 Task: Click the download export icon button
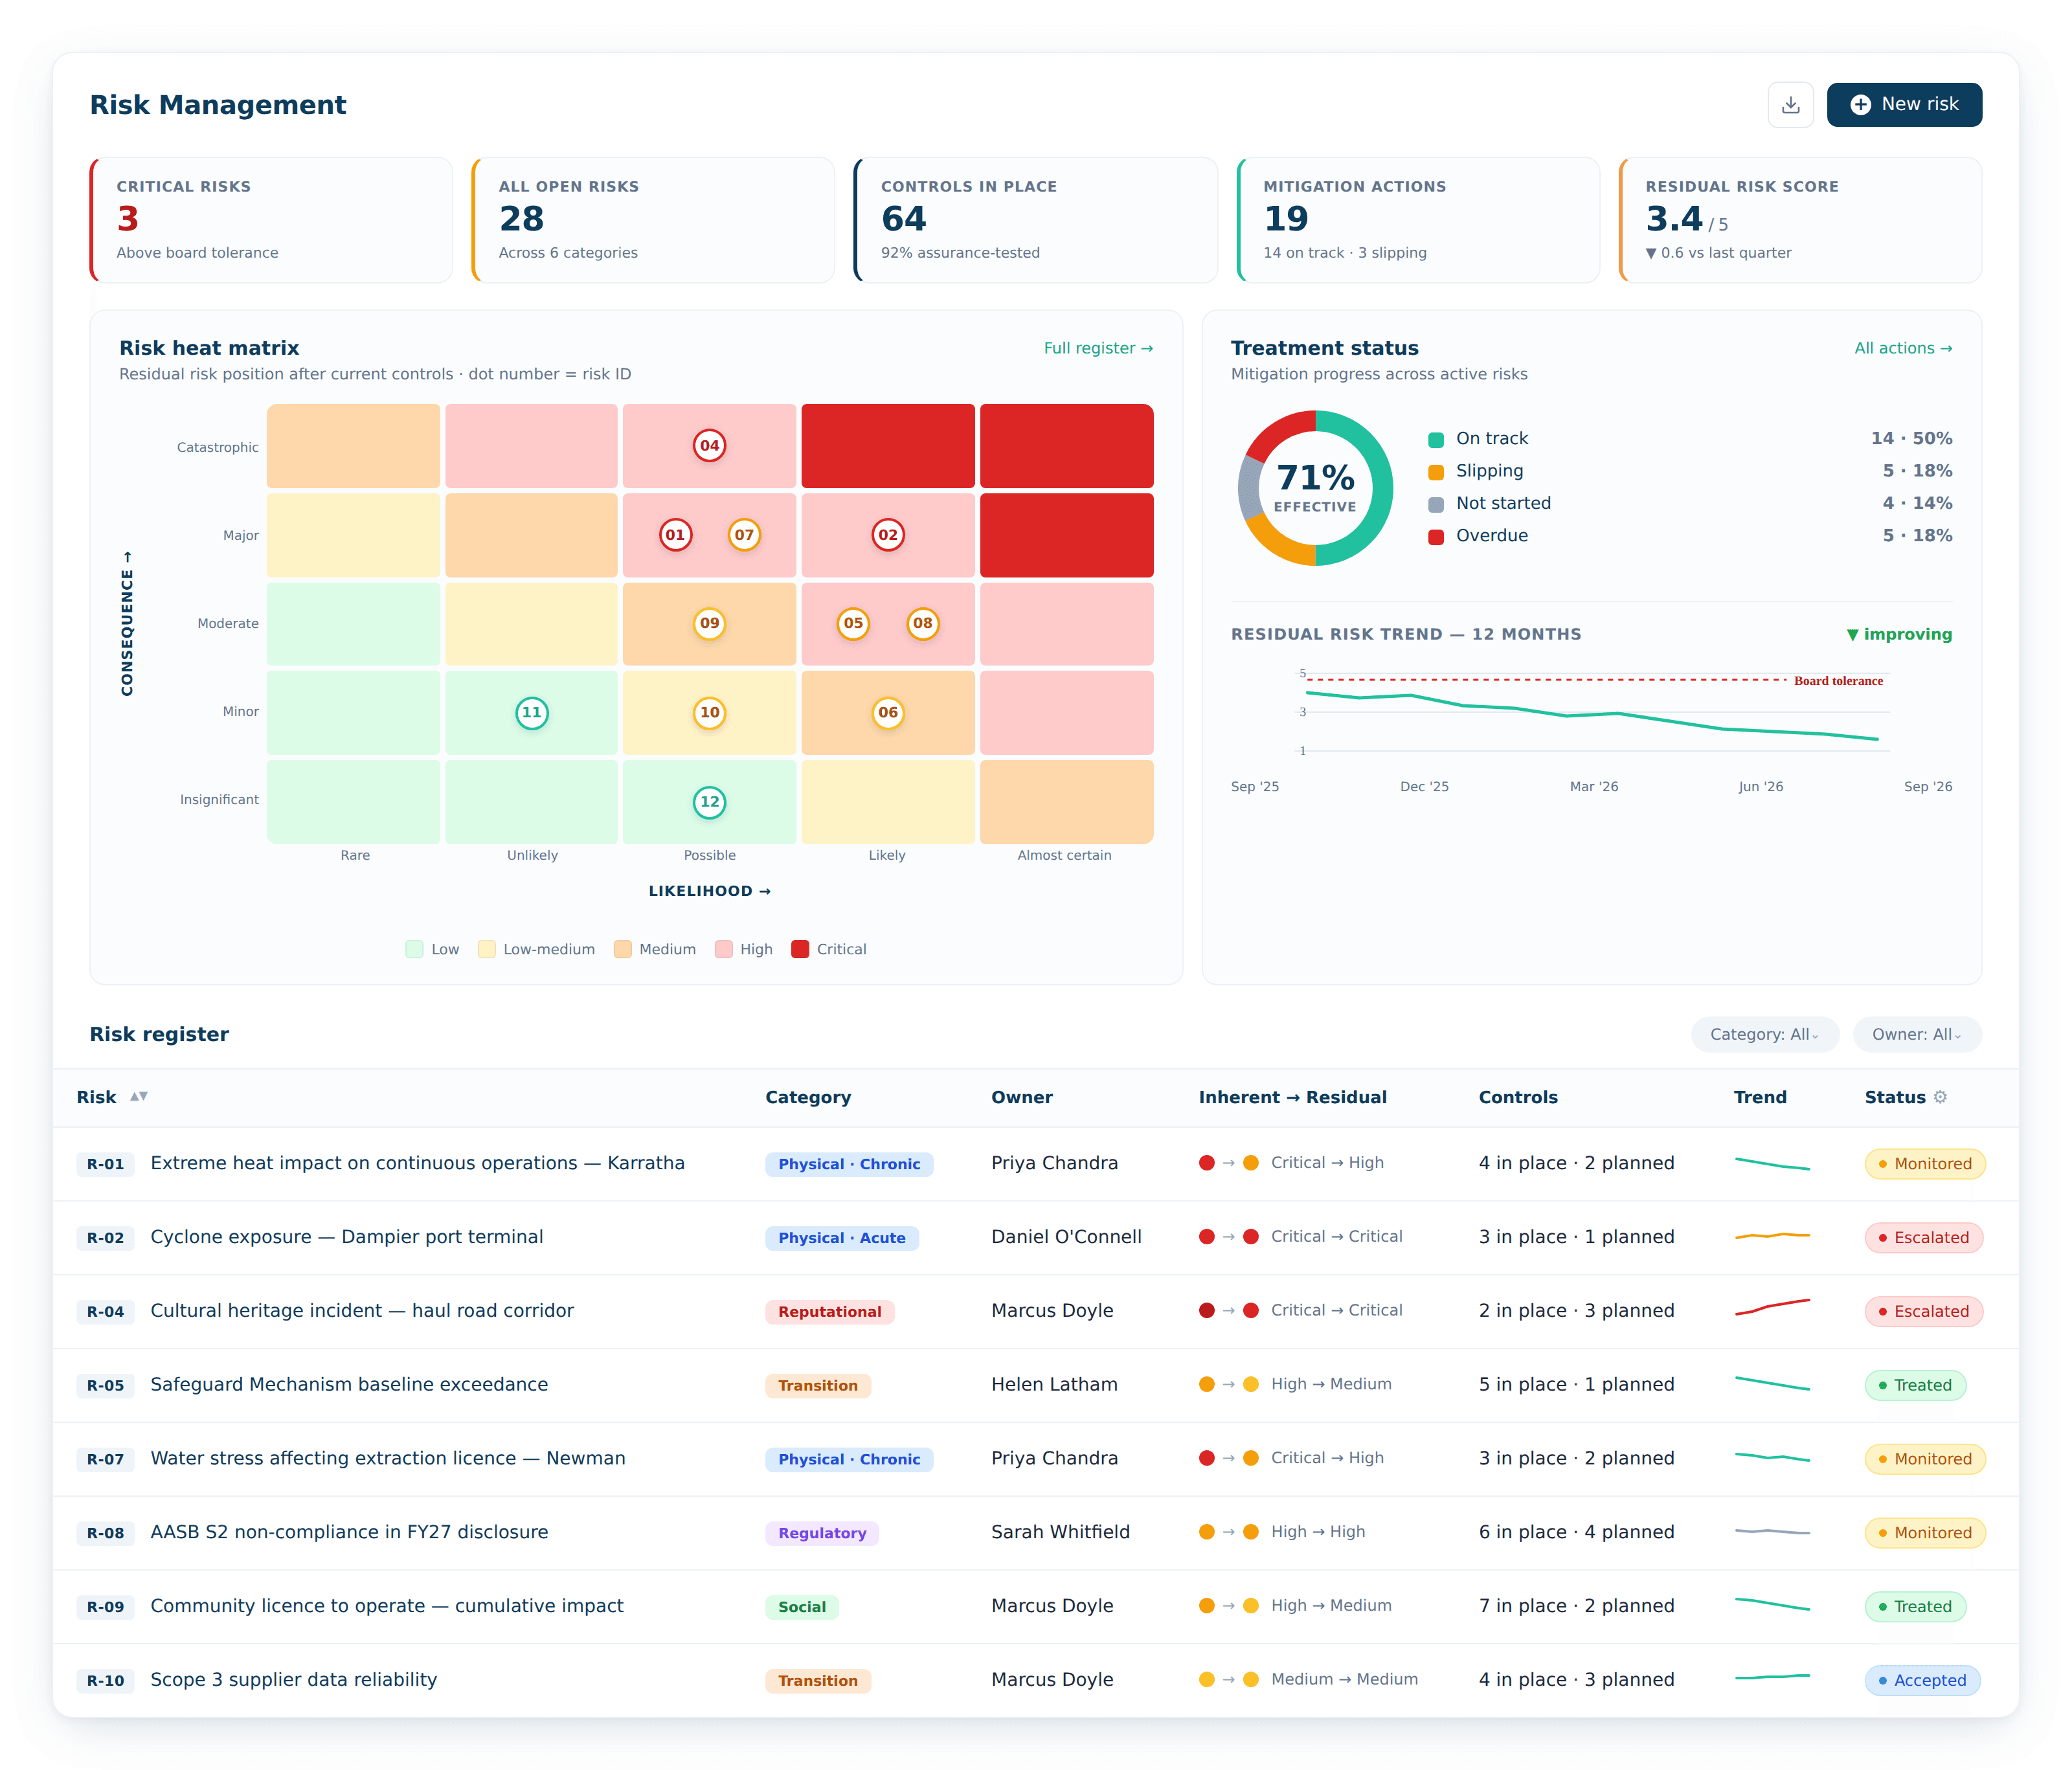pos(1790,105)
